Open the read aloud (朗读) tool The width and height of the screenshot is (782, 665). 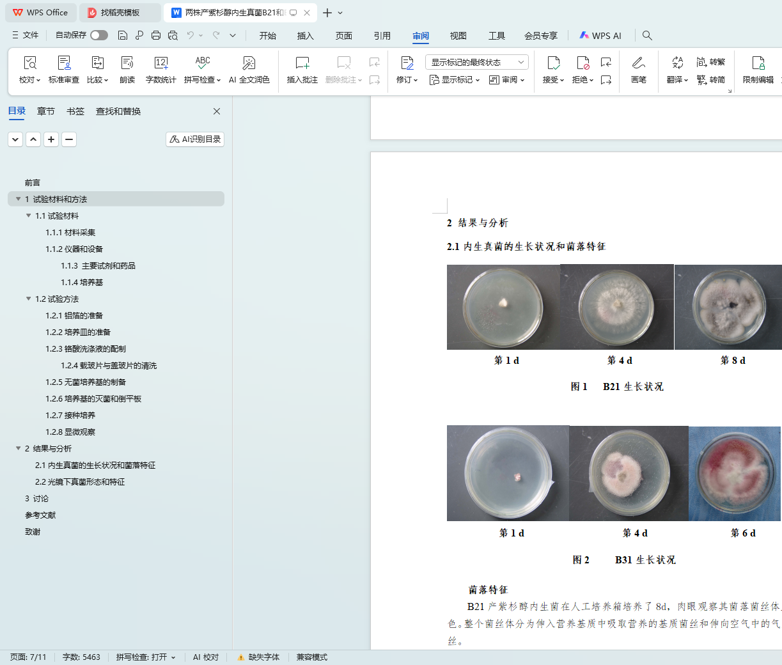point(127,63)
